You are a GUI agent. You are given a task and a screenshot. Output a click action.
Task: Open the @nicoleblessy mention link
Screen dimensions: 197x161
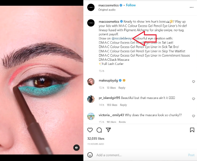click(122, 38)
